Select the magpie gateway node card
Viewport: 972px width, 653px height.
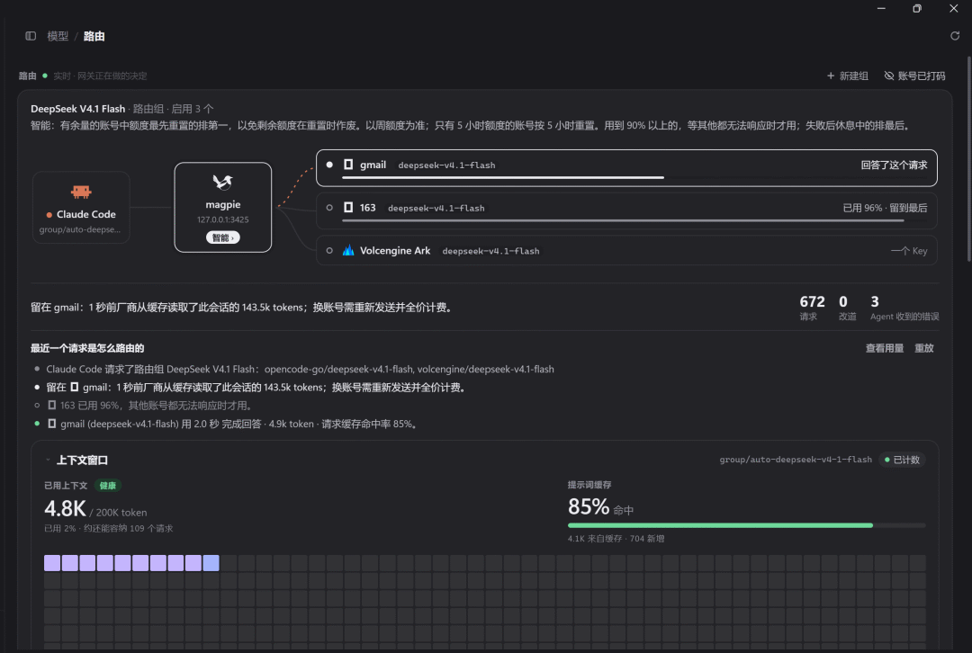coord(222,208)
